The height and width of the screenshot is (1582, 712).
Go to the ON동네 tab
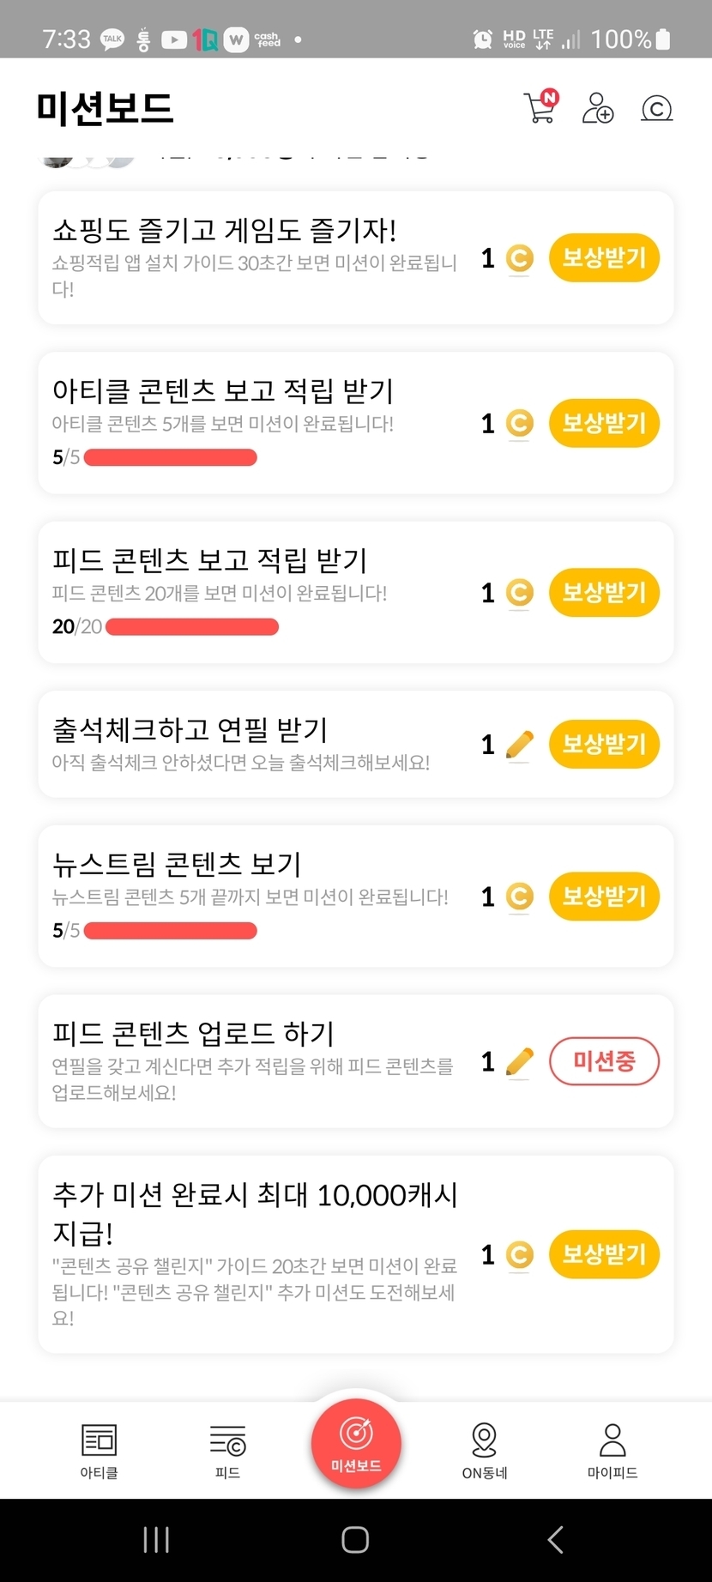pyautogui.click(x=485, y=1450)
